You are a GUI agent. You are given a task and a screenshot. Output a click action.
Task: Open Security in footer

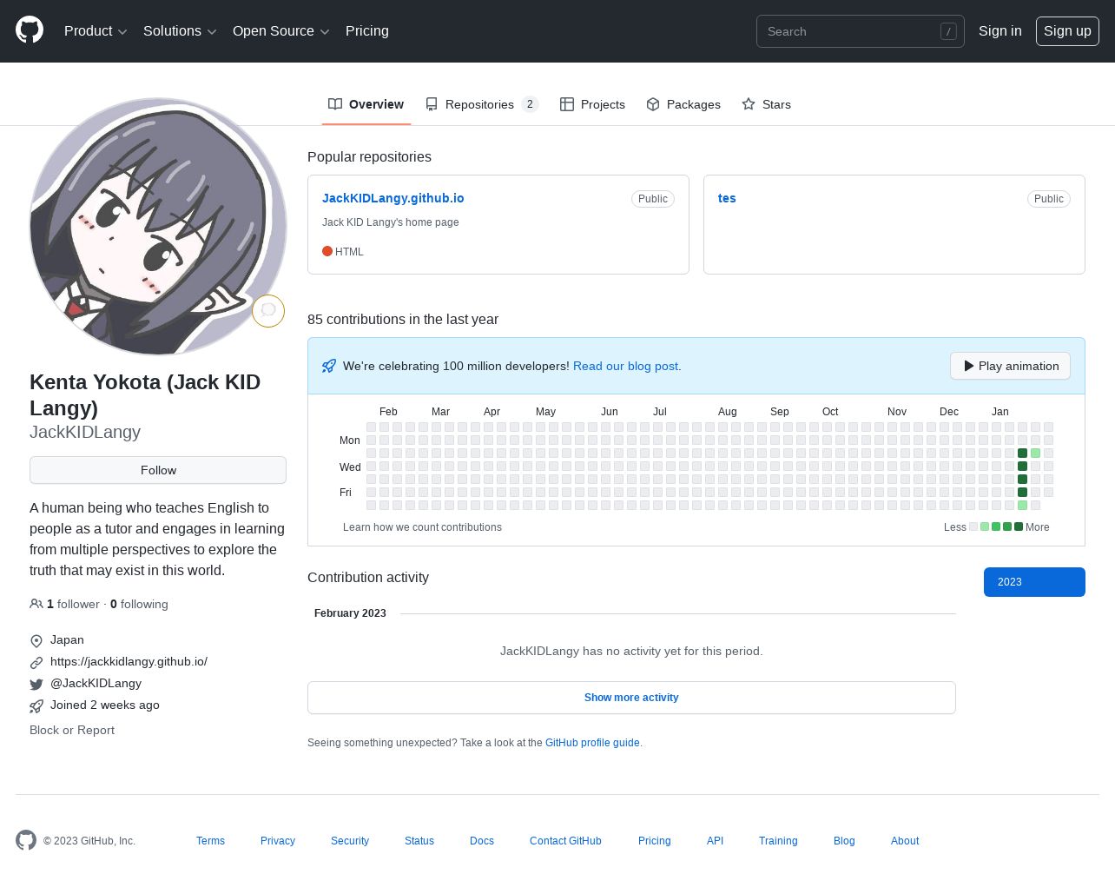click(x=350, y=841)
